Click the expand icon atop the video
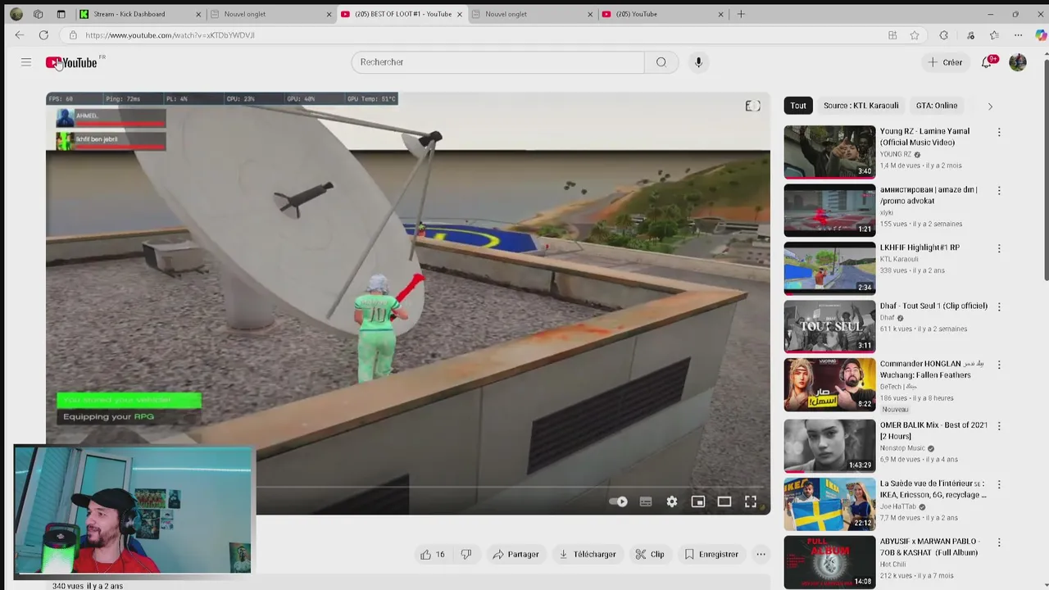Image resolution: width=1049 pixels, height=590 pixels. [x=752, y=106]
